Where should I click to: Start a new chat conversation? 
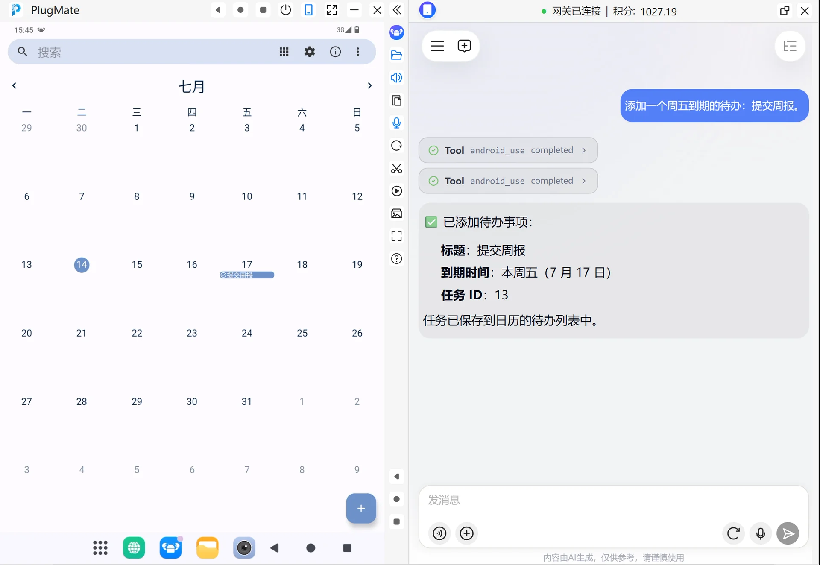click(x=464, y=46)
